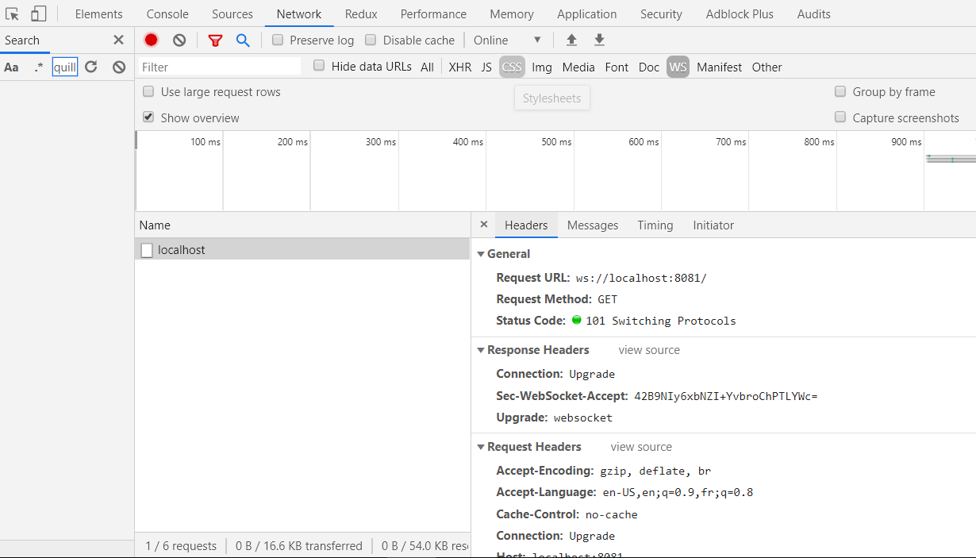Open network search with magnifier icon
The width and height of the screenshot is (976, 558).
click(243, 40)
